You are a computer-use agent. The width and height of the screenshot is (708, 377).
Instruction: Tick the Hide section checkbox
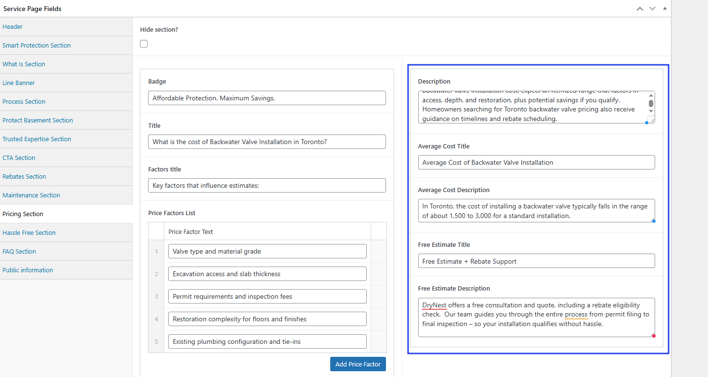tap(144, 44)
